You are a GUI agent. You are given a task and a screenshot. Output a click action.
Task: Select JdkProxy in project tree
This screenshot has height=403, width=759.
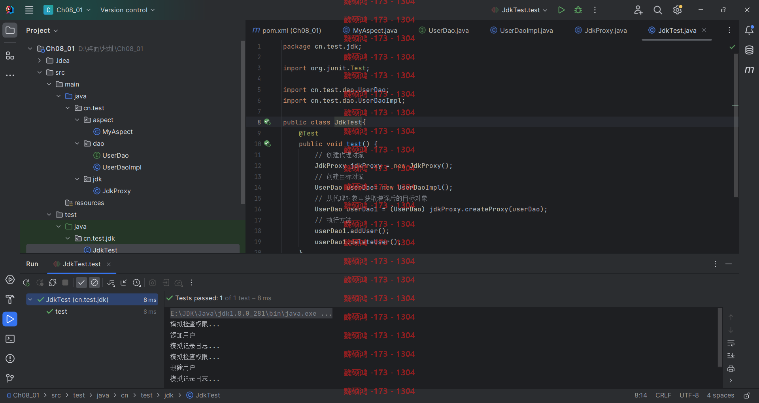pyautogui.click(x=112, y=191)
